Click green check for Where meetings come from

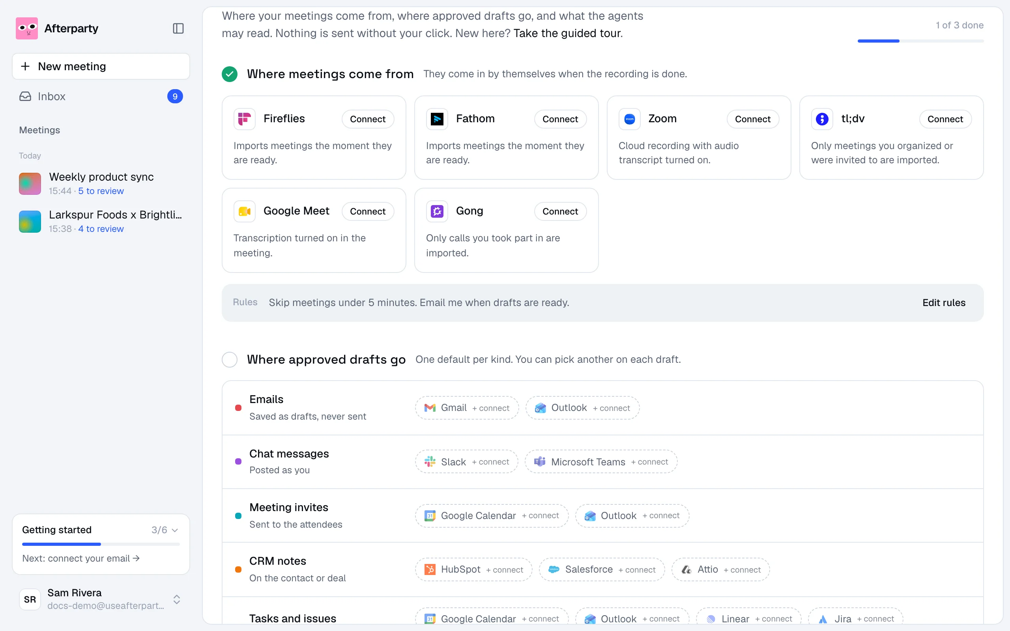pos(230,74)
